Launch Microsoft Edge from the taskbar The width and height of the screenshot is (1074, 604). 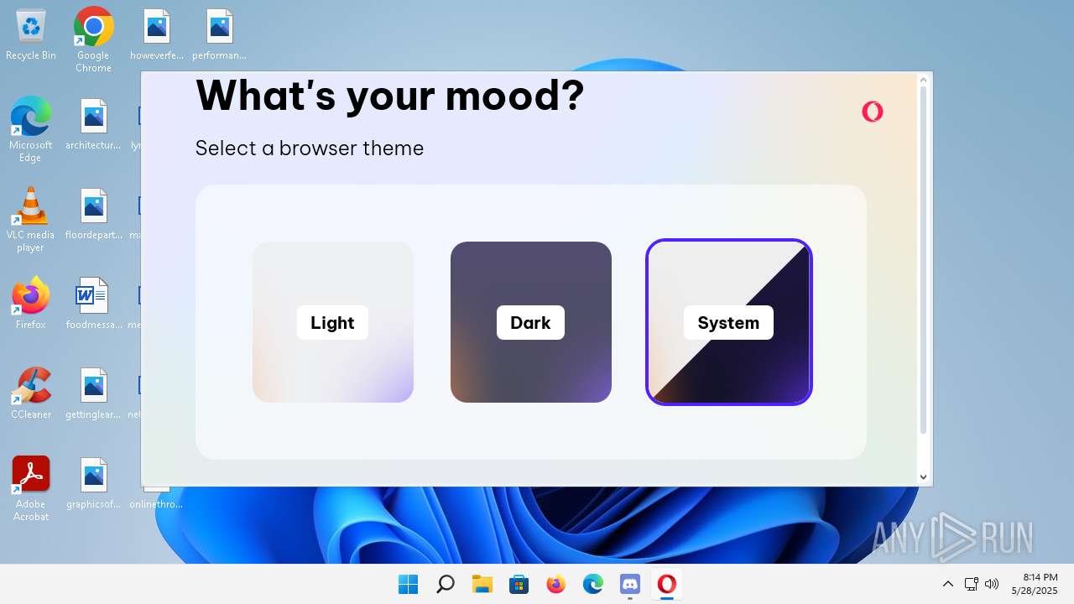pyautogui.click(x=592, y=584)
